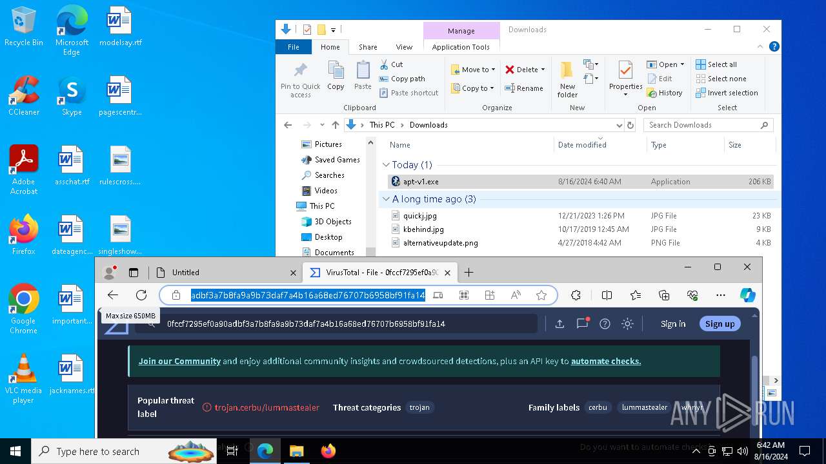The width and height of the screenshot is (826, 464).
Task: Click Select none in the ribbon
Action: click(x=721, y=79)
